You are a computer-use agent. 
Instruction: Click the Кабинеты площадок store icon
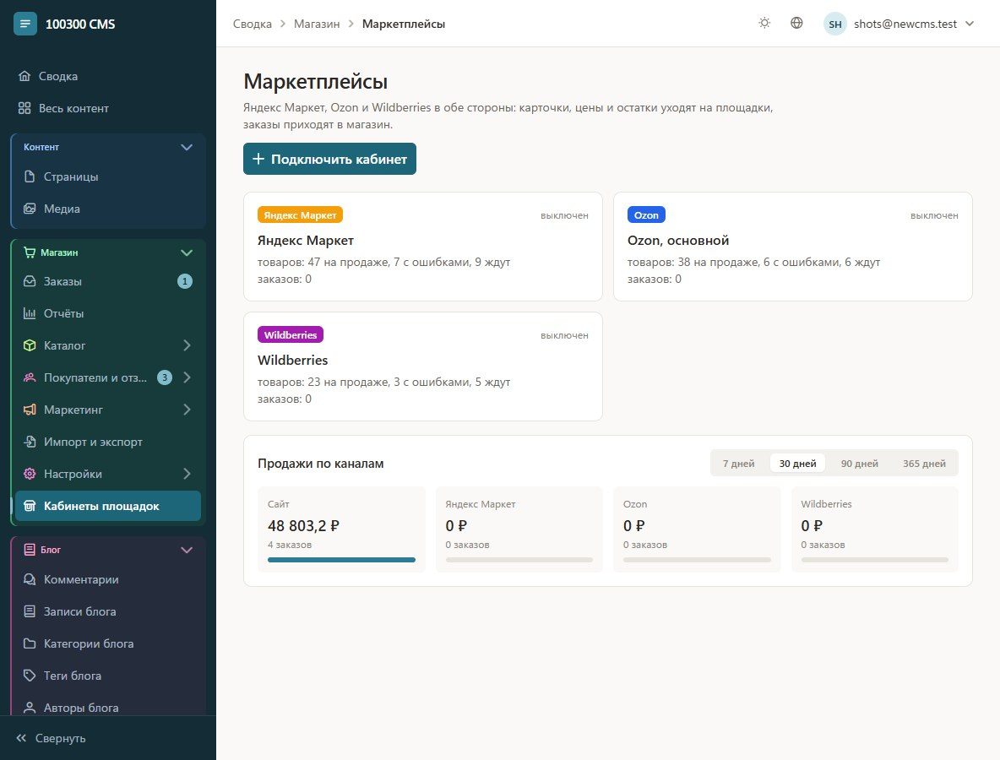pos(30,506)
